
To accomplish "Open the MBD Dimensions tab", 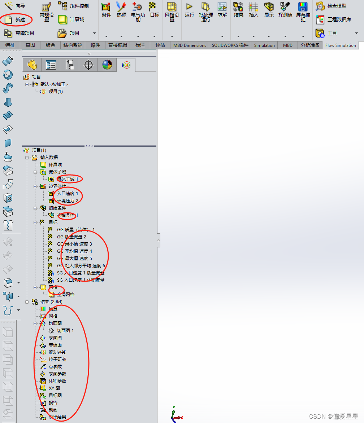I will [x=190, y=45].
